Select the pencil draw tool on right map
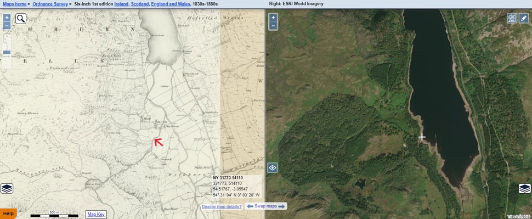 [524, 18]
